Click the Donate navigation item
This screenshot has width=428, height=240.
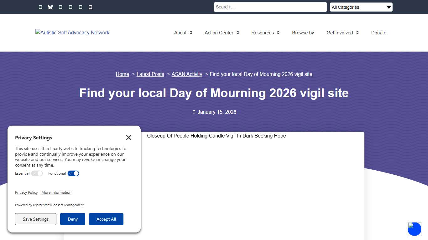378,33
